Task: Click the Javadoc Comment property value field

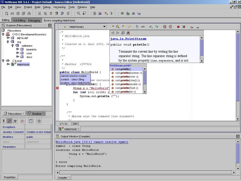Action: click(x=38, y=132)
